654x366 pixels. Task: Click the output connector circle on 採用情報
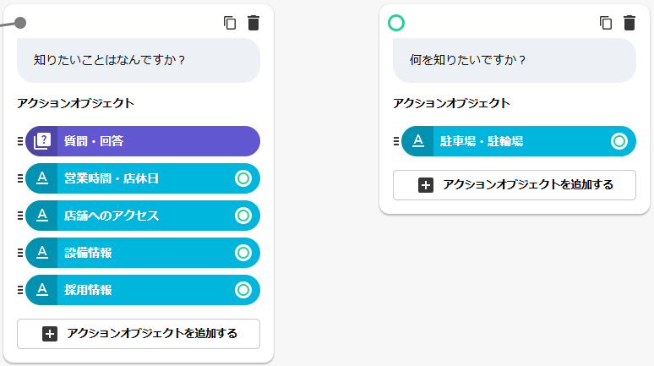tap(243, 290)
